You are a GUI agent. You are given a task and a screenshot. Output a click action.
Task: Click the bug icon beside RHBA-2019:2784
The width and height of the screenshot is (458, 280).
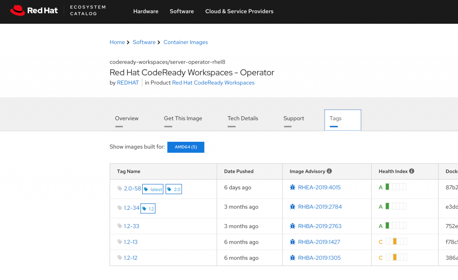pyautogui.click(x=293, y=207)
